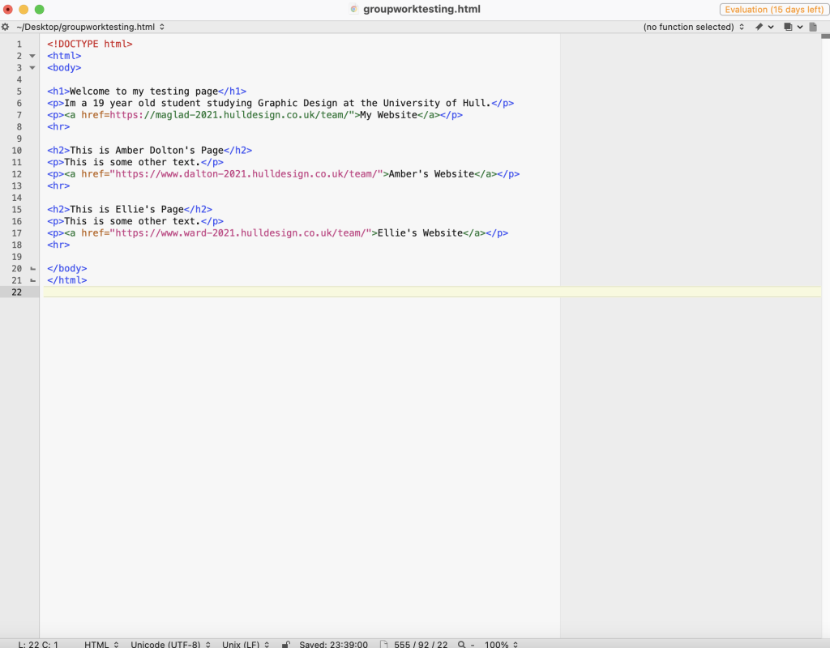
Task: Click the ward-2021 URL on line 17
Action: tap(241, 233)
